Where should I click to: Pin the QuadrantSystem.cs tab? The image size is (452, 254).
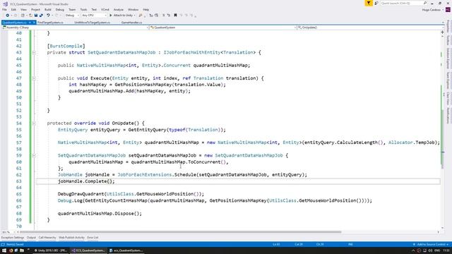click(x=30, y=23)
